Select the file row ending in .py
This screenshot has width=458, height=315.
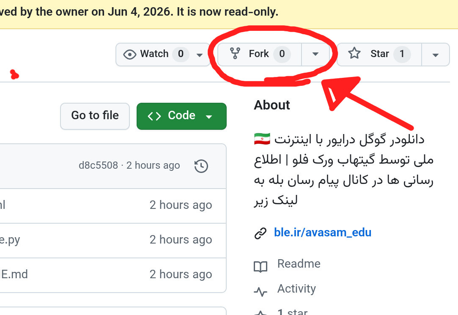[x=113, y=241]
